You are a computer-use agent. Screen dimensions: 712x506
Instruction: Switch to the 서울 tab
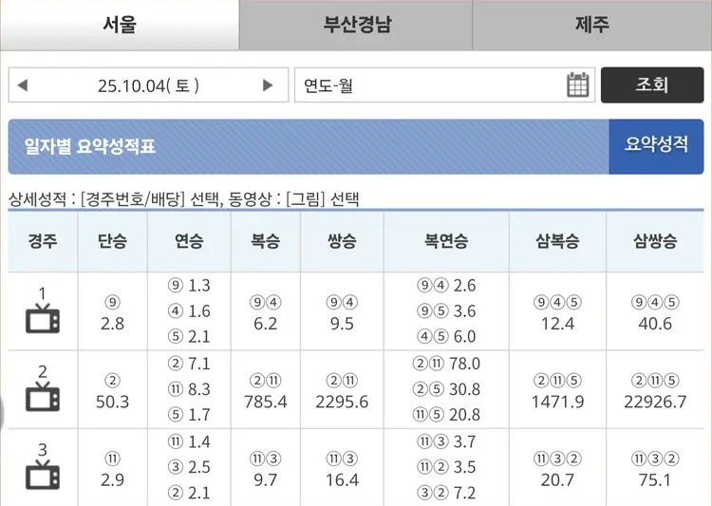coord(120,25)
